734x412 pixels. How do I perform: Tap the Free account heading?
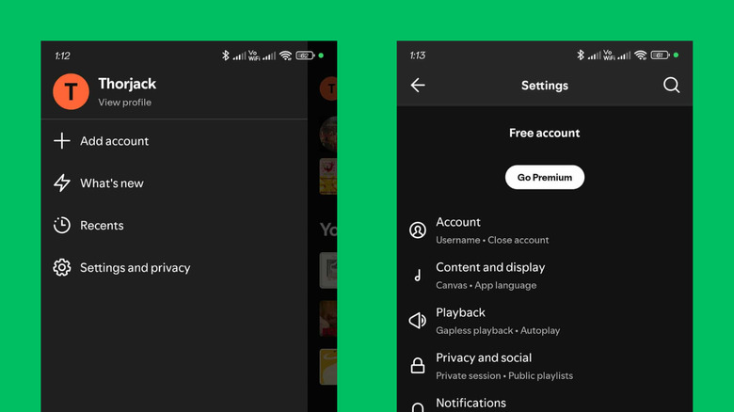point(545,133)
